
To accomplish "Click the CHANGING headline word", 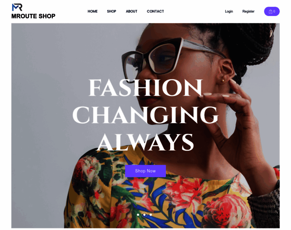I will pos(145,115).
